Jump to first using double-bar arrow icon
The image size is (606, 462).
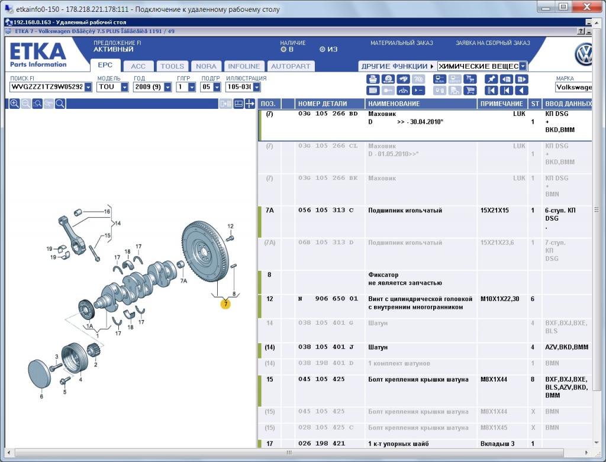tap(491, 91)
